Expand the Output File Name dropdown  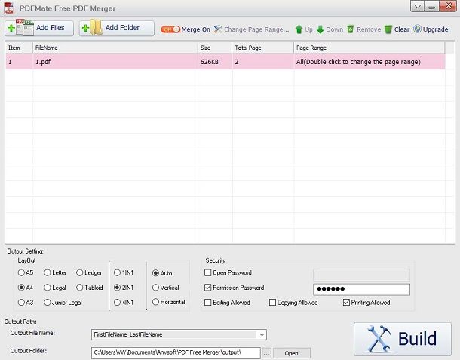coord(262,334)
